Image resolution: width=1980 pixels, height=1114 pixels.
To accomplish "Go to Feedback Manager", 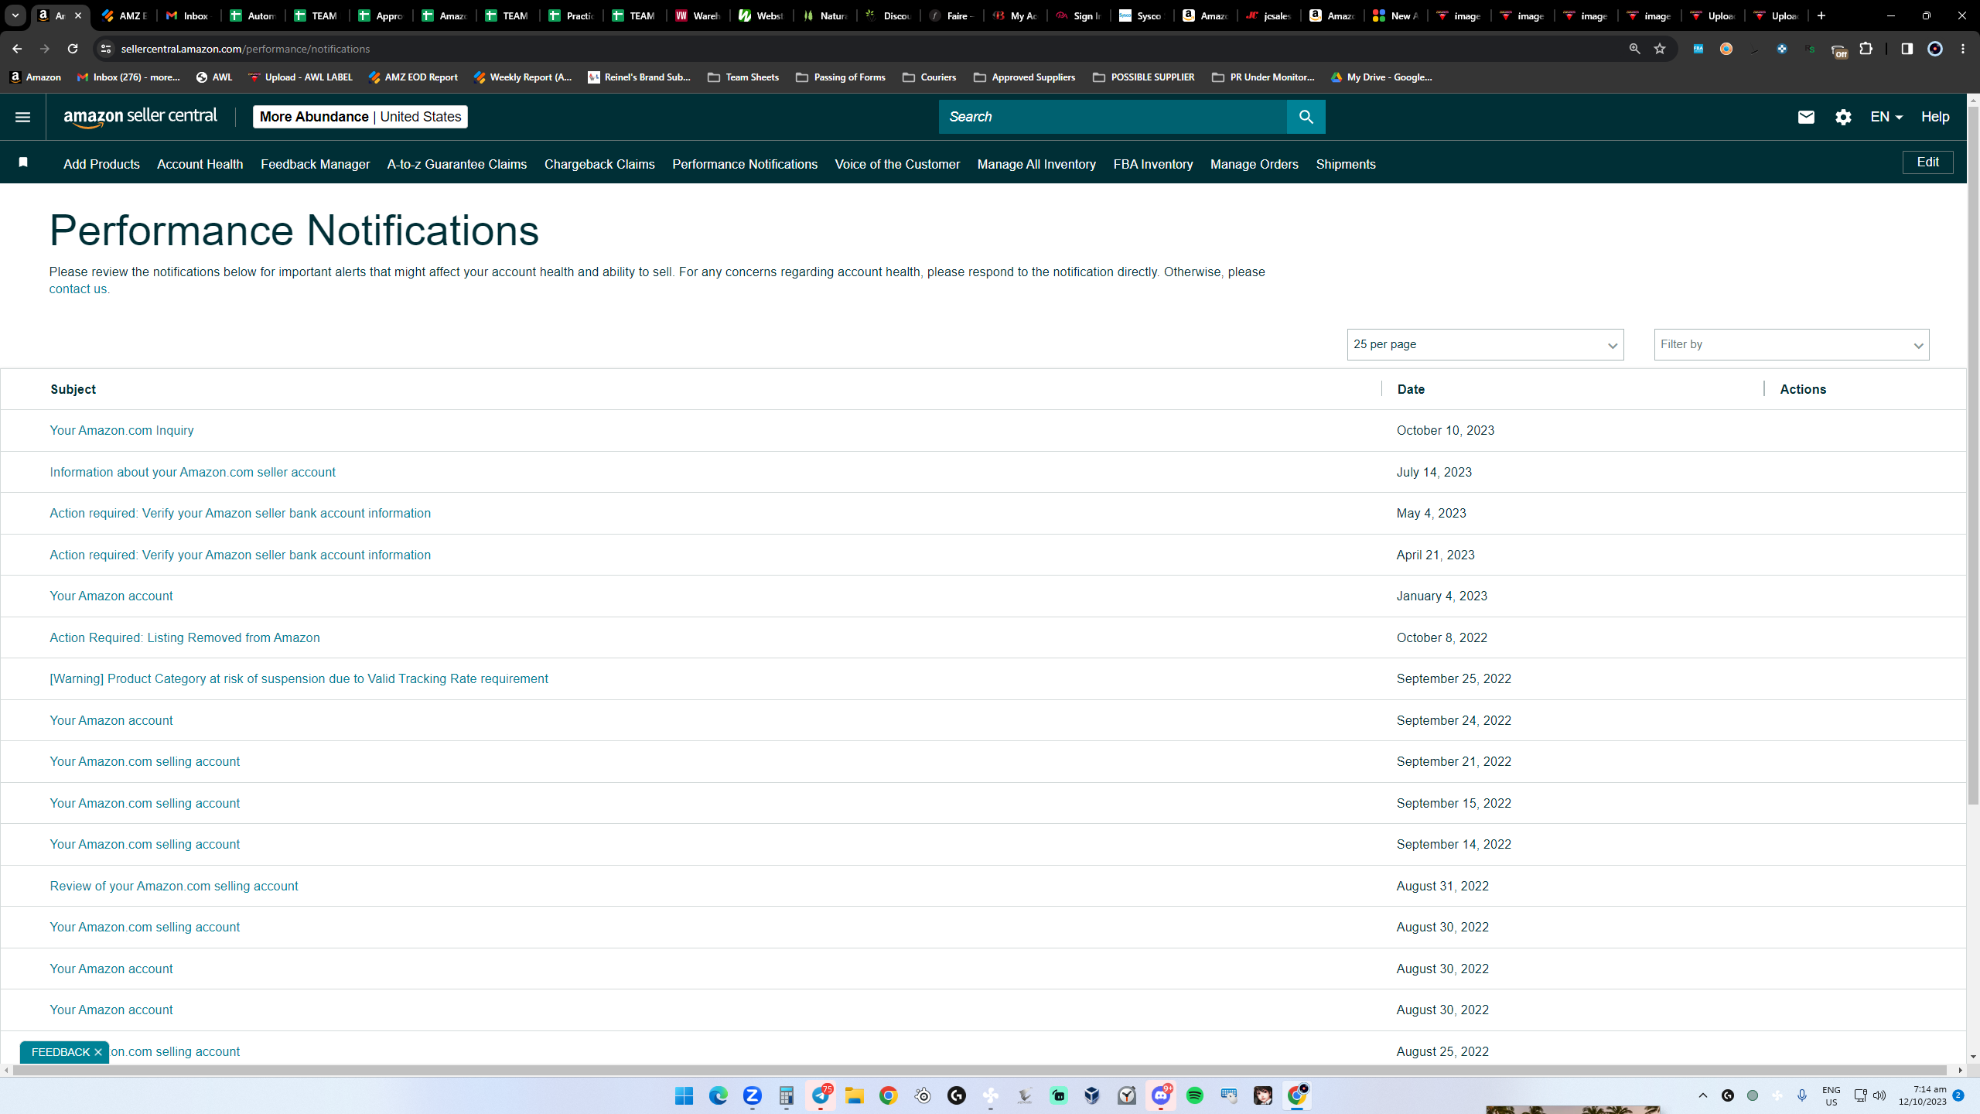I will 315,164.
